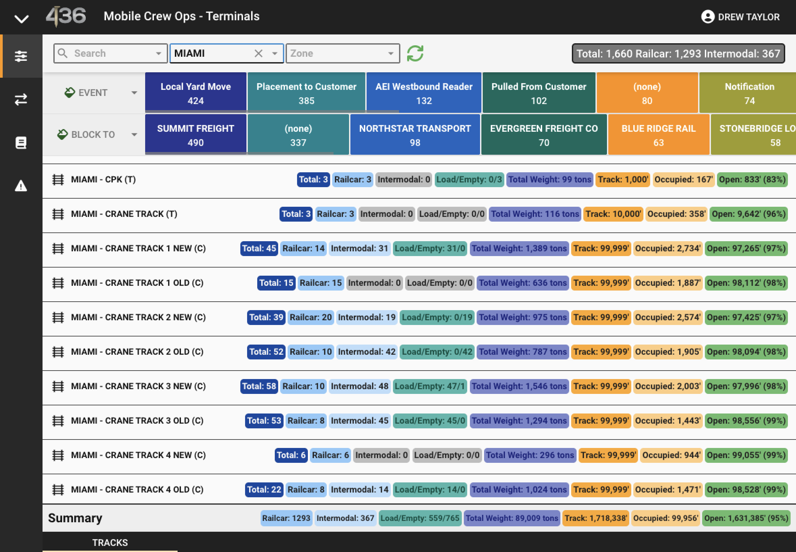Toggle the Local Yard Move event filter
This screenshot has height=552, width=796.
pos(196,93)
